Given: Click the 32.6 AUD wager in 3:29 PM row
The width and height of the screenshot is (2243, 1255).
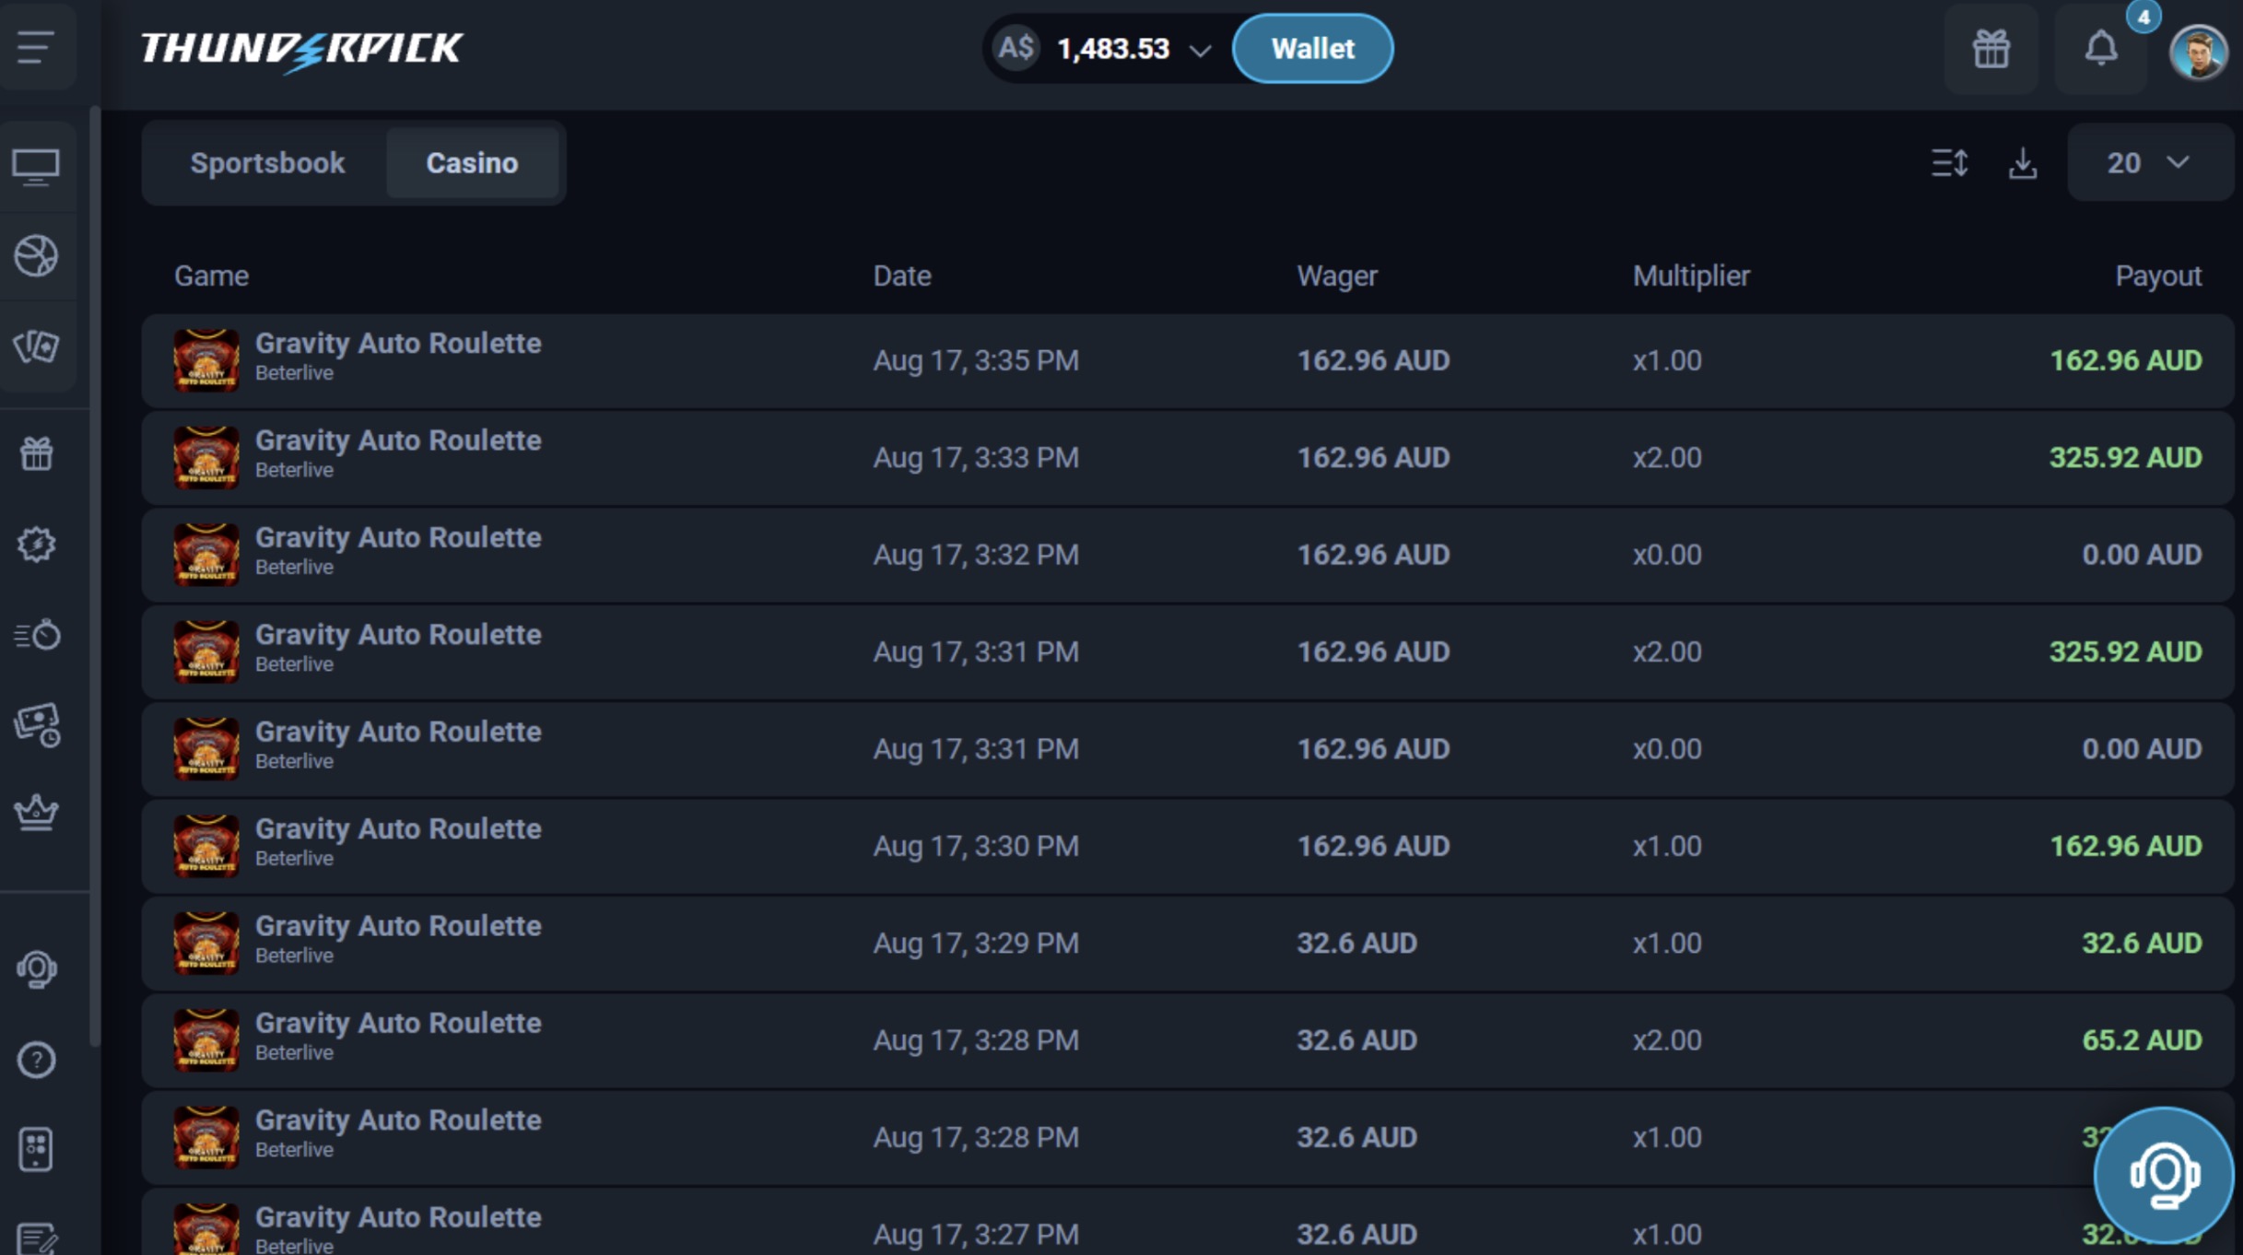Looking at the screenshot, I should click(1356, 943).
